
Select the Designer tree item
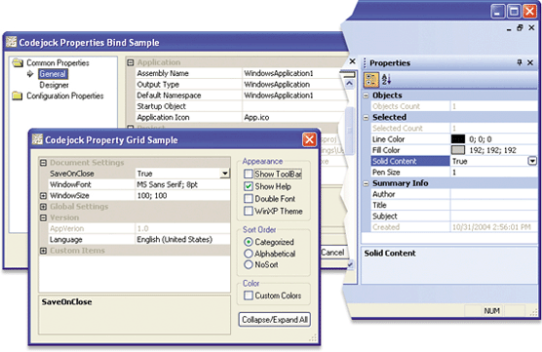pyautogui.click(x=54, y=85)
